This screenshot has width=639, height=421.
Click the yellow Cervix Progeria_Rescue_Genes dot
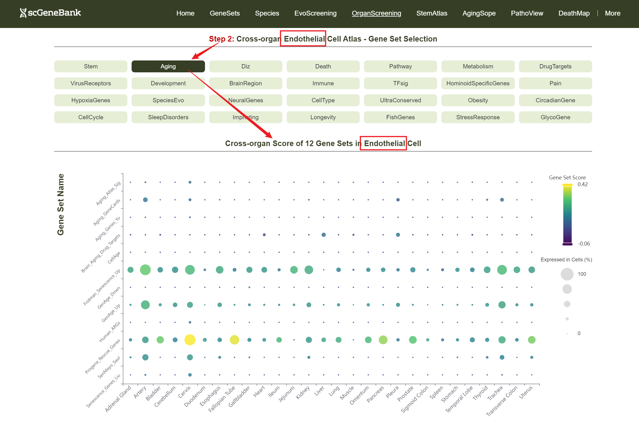coord(190,340)
